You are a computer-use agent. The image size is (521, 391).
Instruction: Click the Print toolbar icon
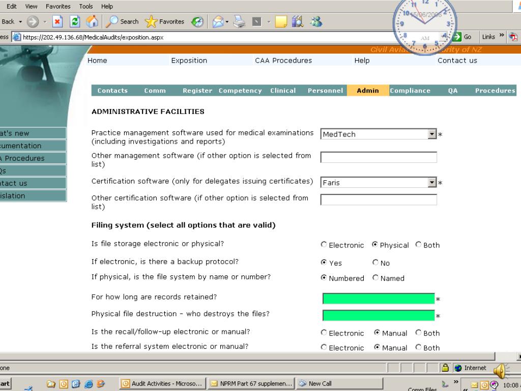[x=239, y=22]
